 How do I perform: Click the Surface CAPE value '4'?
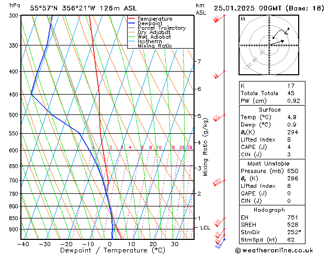289,147
